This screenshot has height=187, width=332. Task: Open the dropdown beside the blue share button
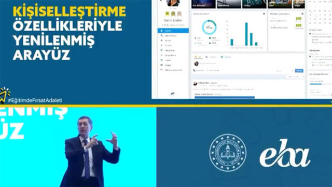(x=284, y=71)
